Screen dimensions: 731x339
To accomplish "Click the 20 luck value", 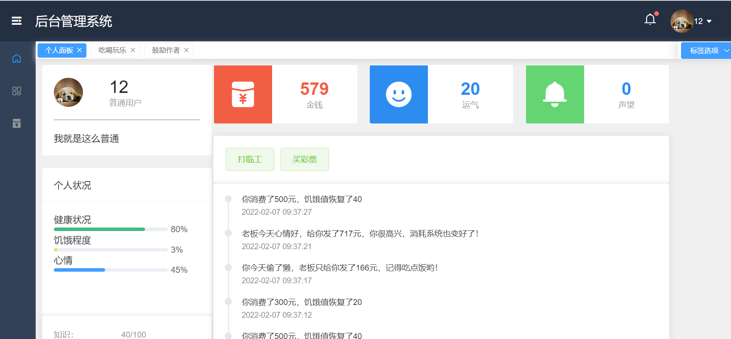I will tap(470, 89).
